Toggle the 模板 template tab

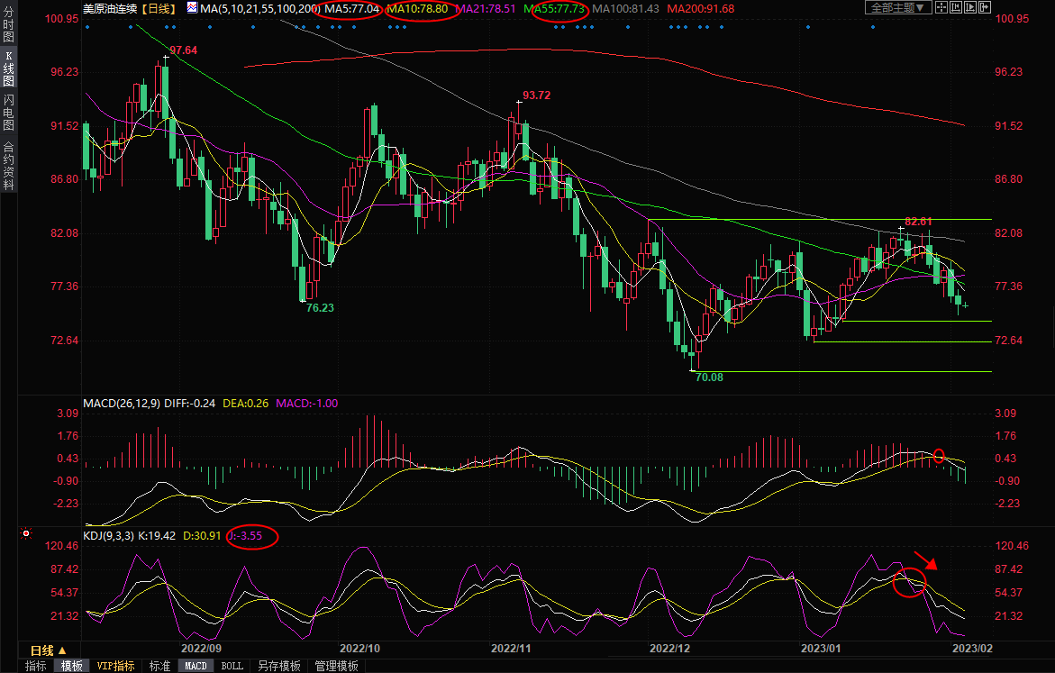(72, 666)
